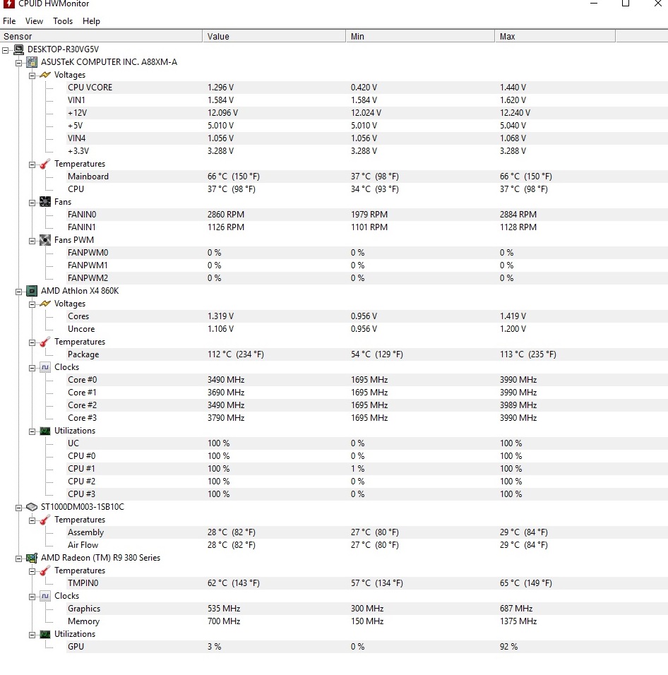Select the Core #3 clock row

(x=367, y=418)
